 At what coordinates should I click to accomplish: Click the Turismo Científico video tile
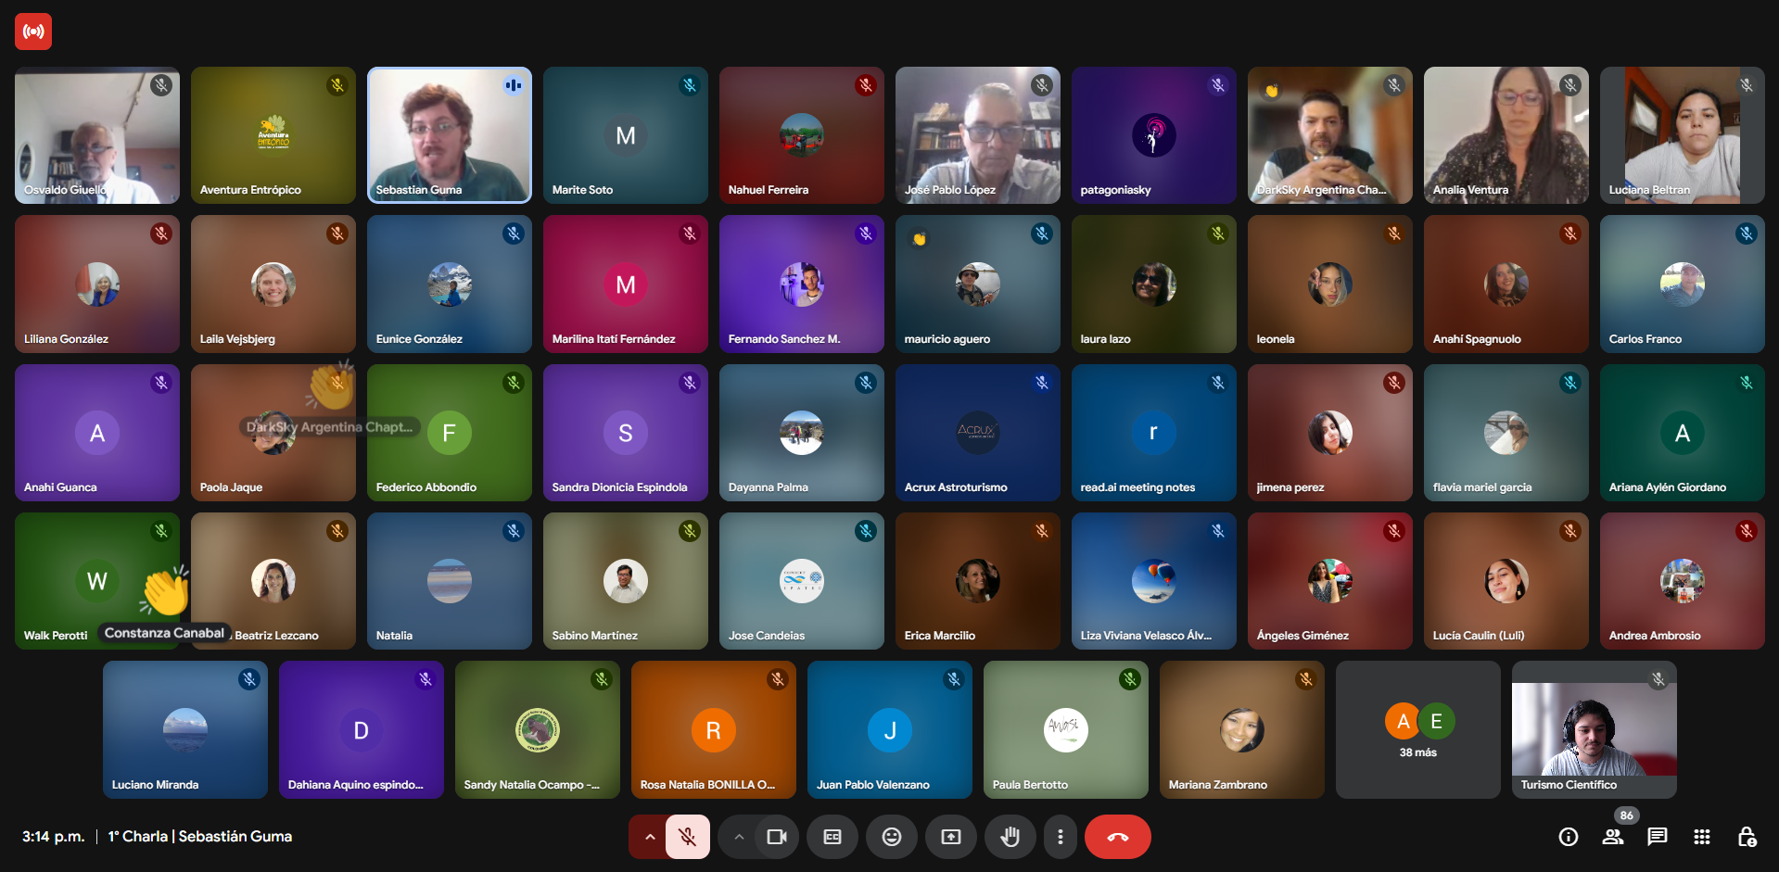coord(1594,730)
